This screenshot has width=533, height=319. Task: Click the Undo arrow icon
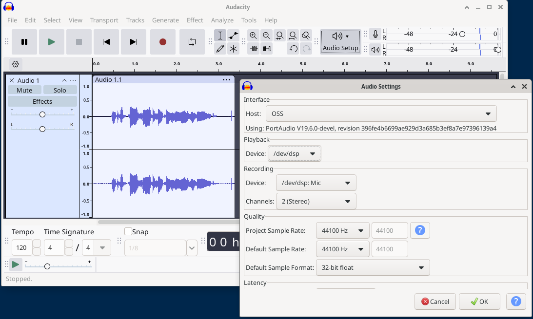tap(293, 49)
